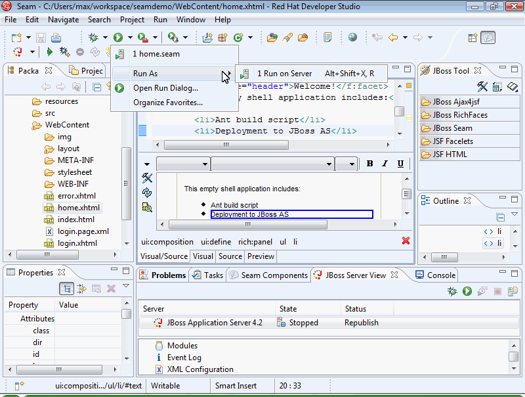The height and width of the screenshot is (397, 525).
Task: Expand the visual editor toolbar down arrow
Action: click(x=146, y=164)
